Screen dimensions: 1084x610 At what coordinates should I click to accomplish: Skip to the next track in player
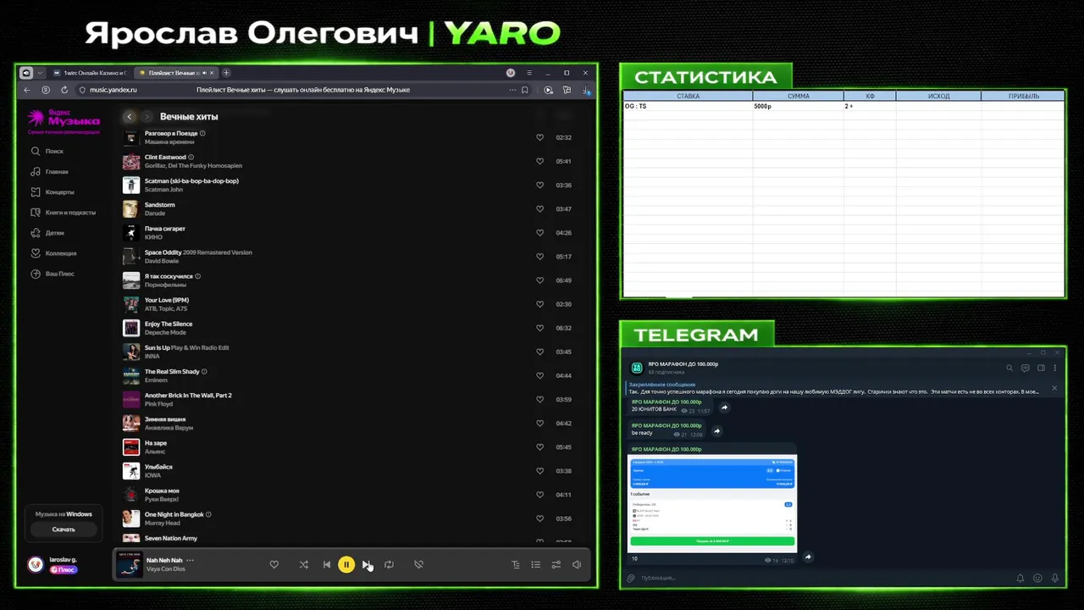[x=366, y=564]
